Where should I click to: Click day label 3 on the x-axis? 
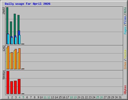(x=16, y=97)
